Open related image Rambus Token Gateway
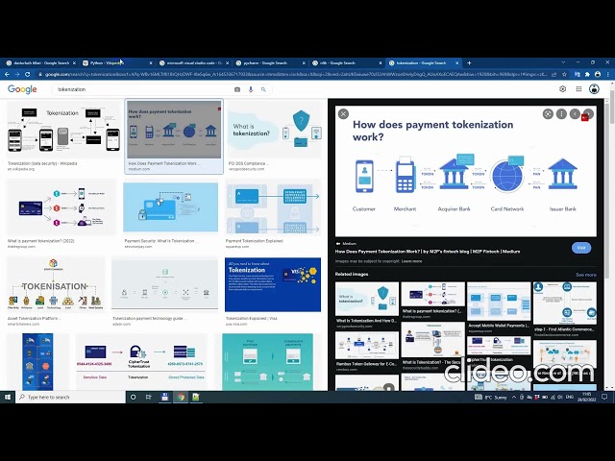The image size is (615, 461). point(367,346)
